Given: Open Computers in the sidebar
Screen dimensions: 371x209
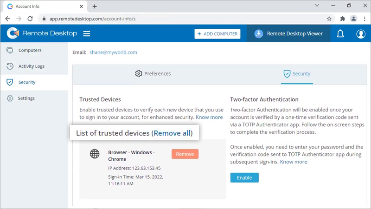Looking at the screenshot, I should pyautogui.click(x=30, y=50).
